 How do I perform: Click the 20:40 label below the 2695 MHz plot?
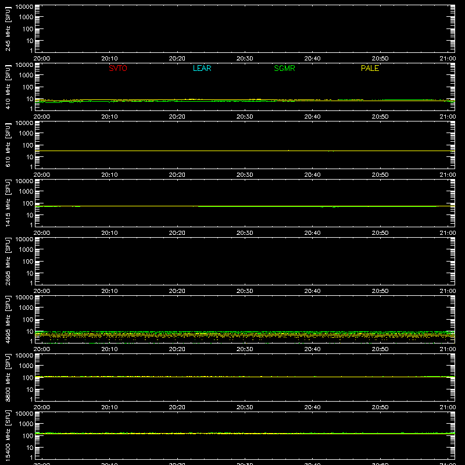(312, 291)
